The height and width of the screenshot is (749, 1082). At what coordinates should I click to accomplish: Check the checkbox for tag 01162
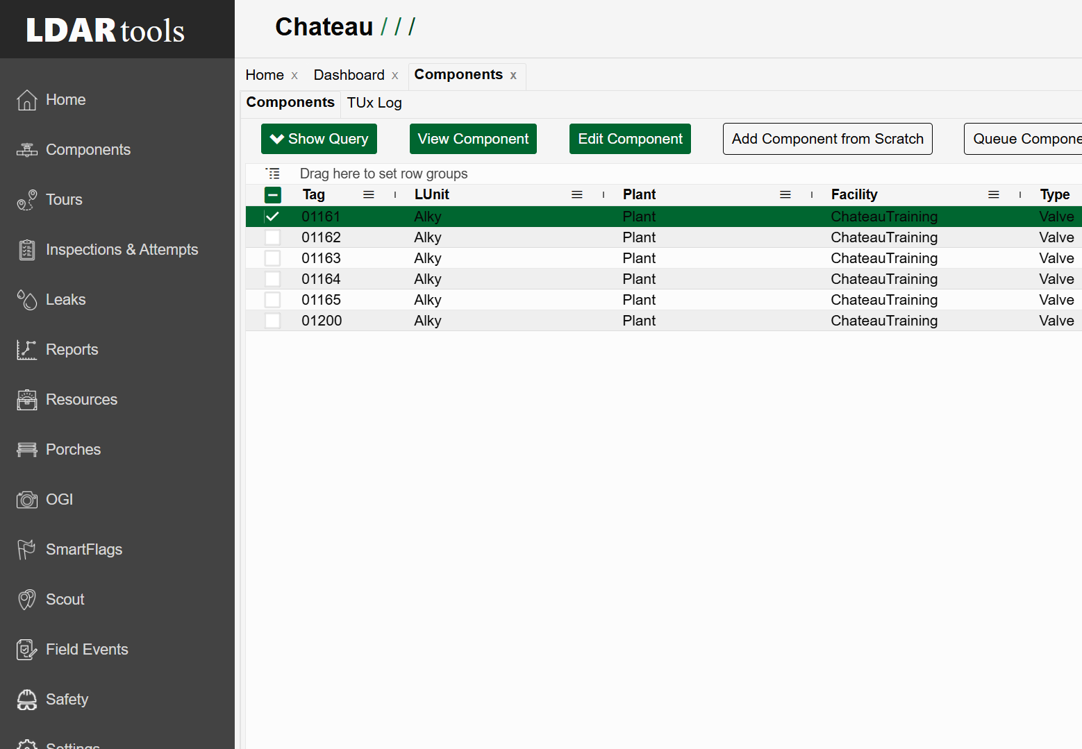[272, 237]
